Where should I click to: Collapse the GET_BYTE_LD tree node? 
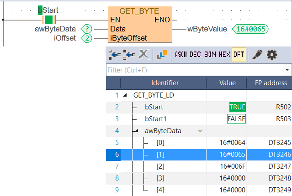tap(126, 95)
